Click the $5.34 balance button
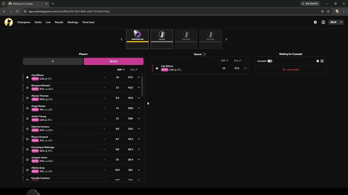This screenshot has width=348, height=195. tap(333, 22)
